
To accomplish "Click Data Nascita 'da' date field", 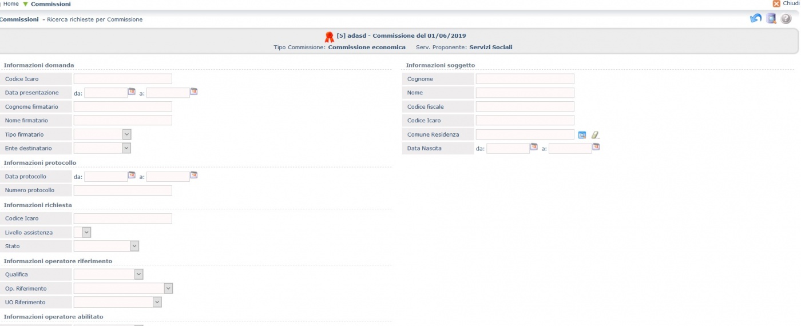I will (x=508, y=149).
